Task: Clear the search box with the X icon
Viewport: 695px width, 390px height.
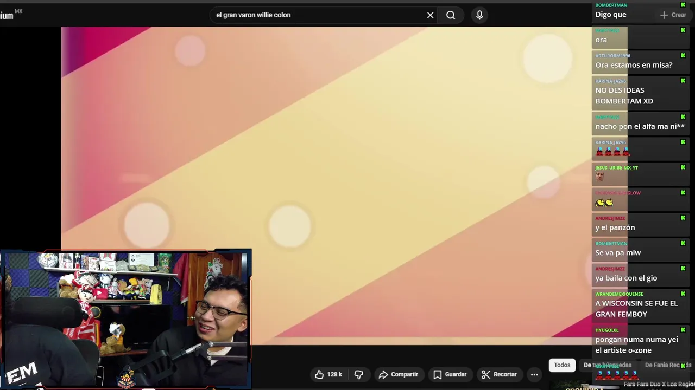Action: pyautogui.click(x=430, y=15)
